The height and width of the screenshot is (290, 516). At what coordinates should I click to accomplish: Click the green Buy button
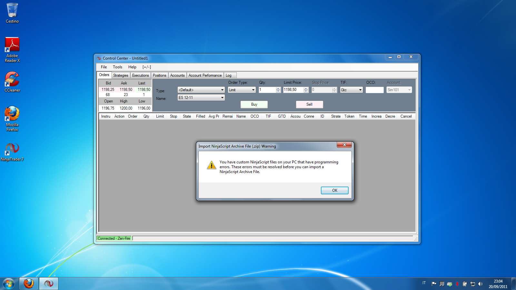pyautogui.click(x=254, y=104)
